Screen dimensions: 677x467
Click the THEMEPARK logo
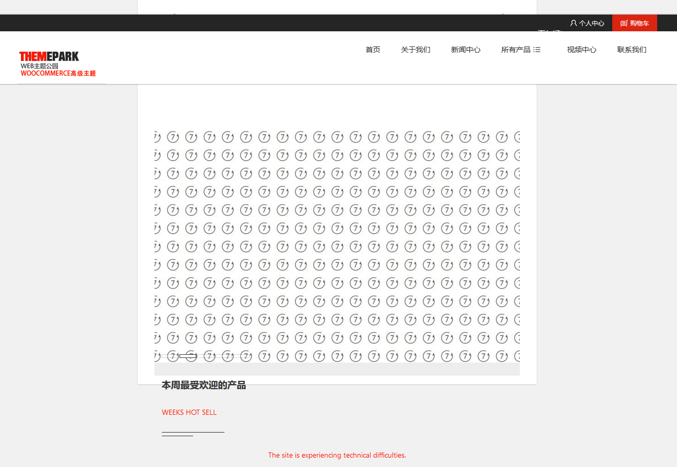[49, 56]
